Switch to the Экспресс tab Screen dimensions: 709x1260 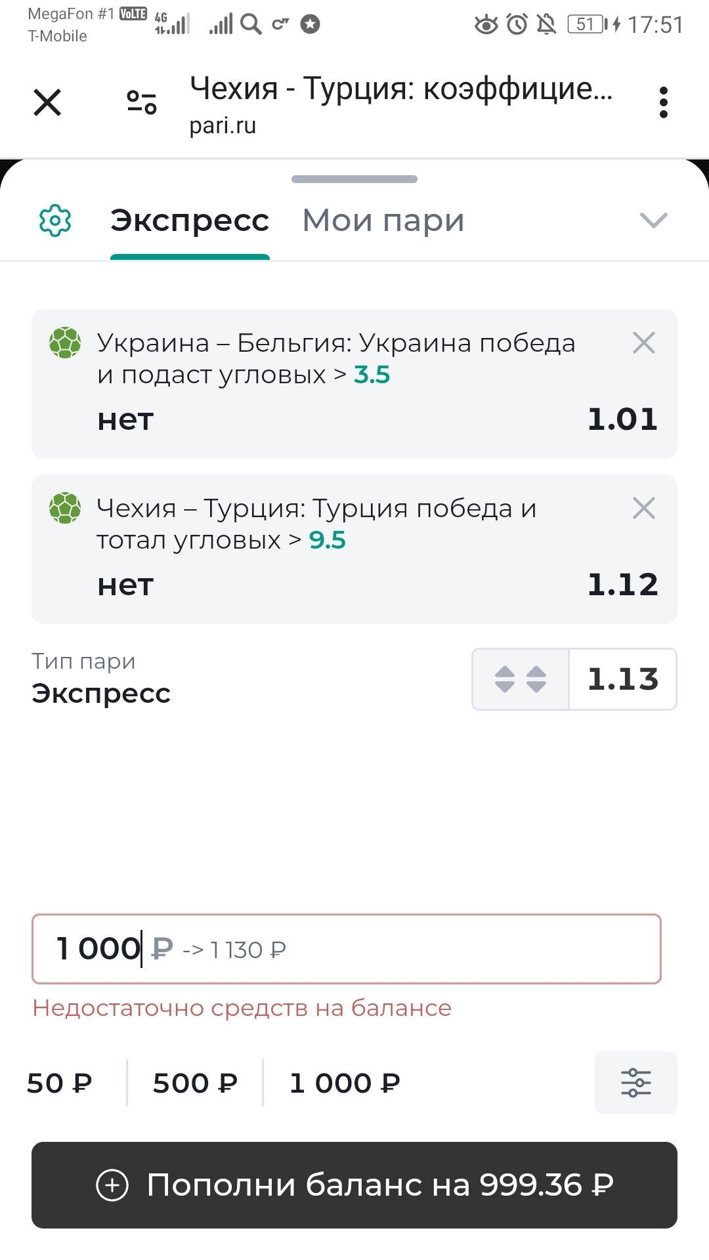click(190, 220)
